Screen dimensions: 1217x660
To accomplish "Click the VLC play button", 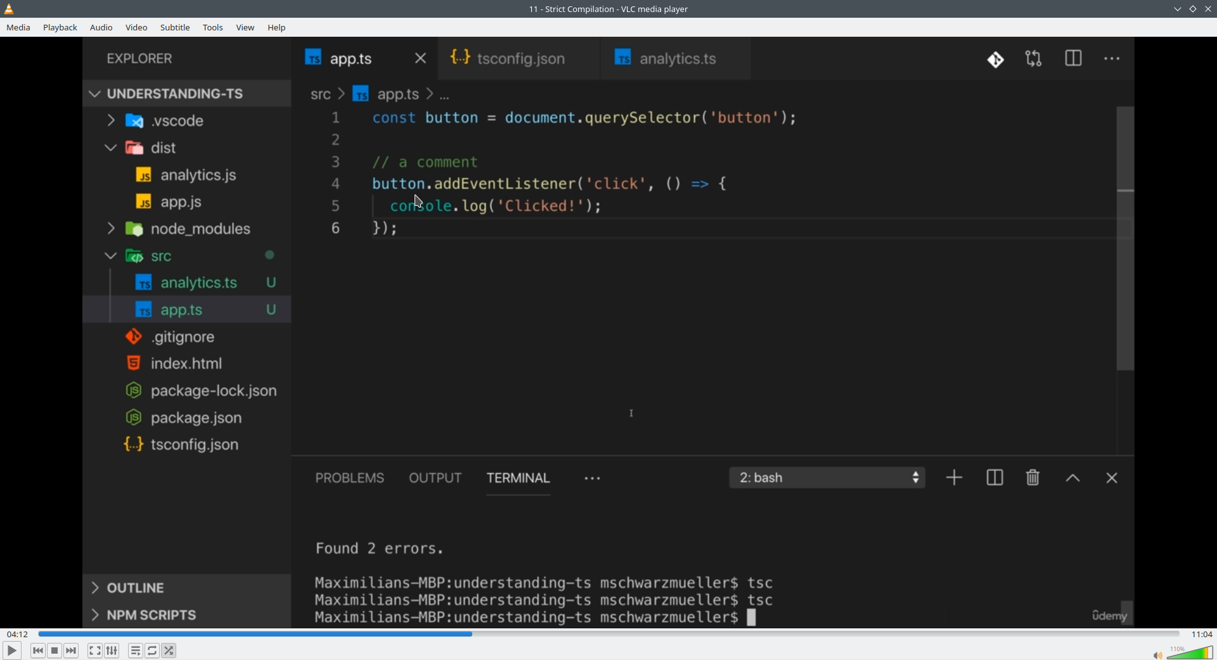I will pyautogui.click(x=11, y=651).
